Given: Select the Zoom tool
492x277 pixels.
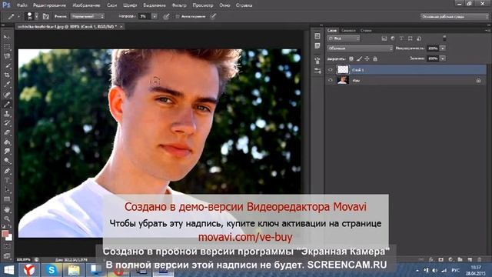Looking at the screenshot, I should pos(7,219).
